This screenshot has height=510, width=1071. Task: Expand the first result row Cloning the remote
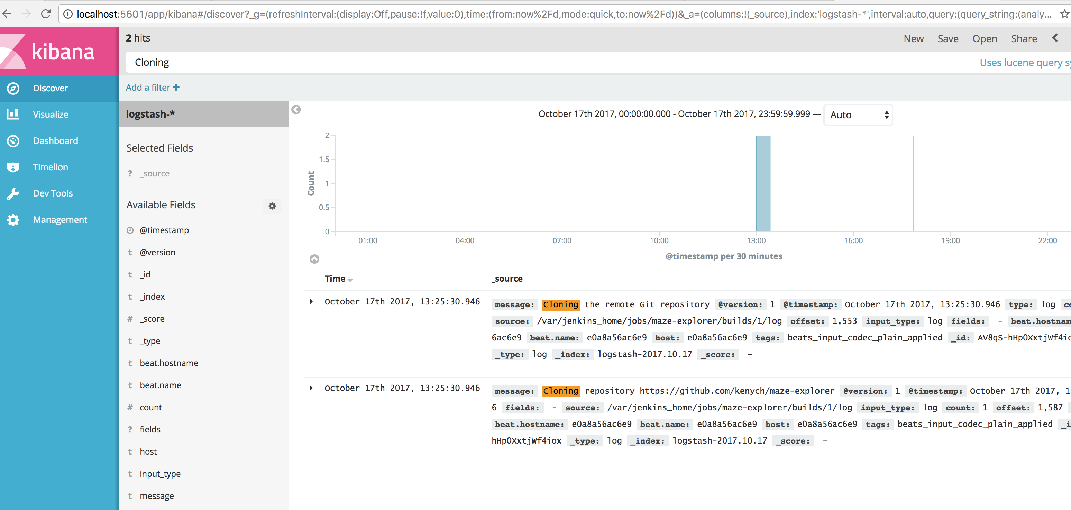(311, 302)
